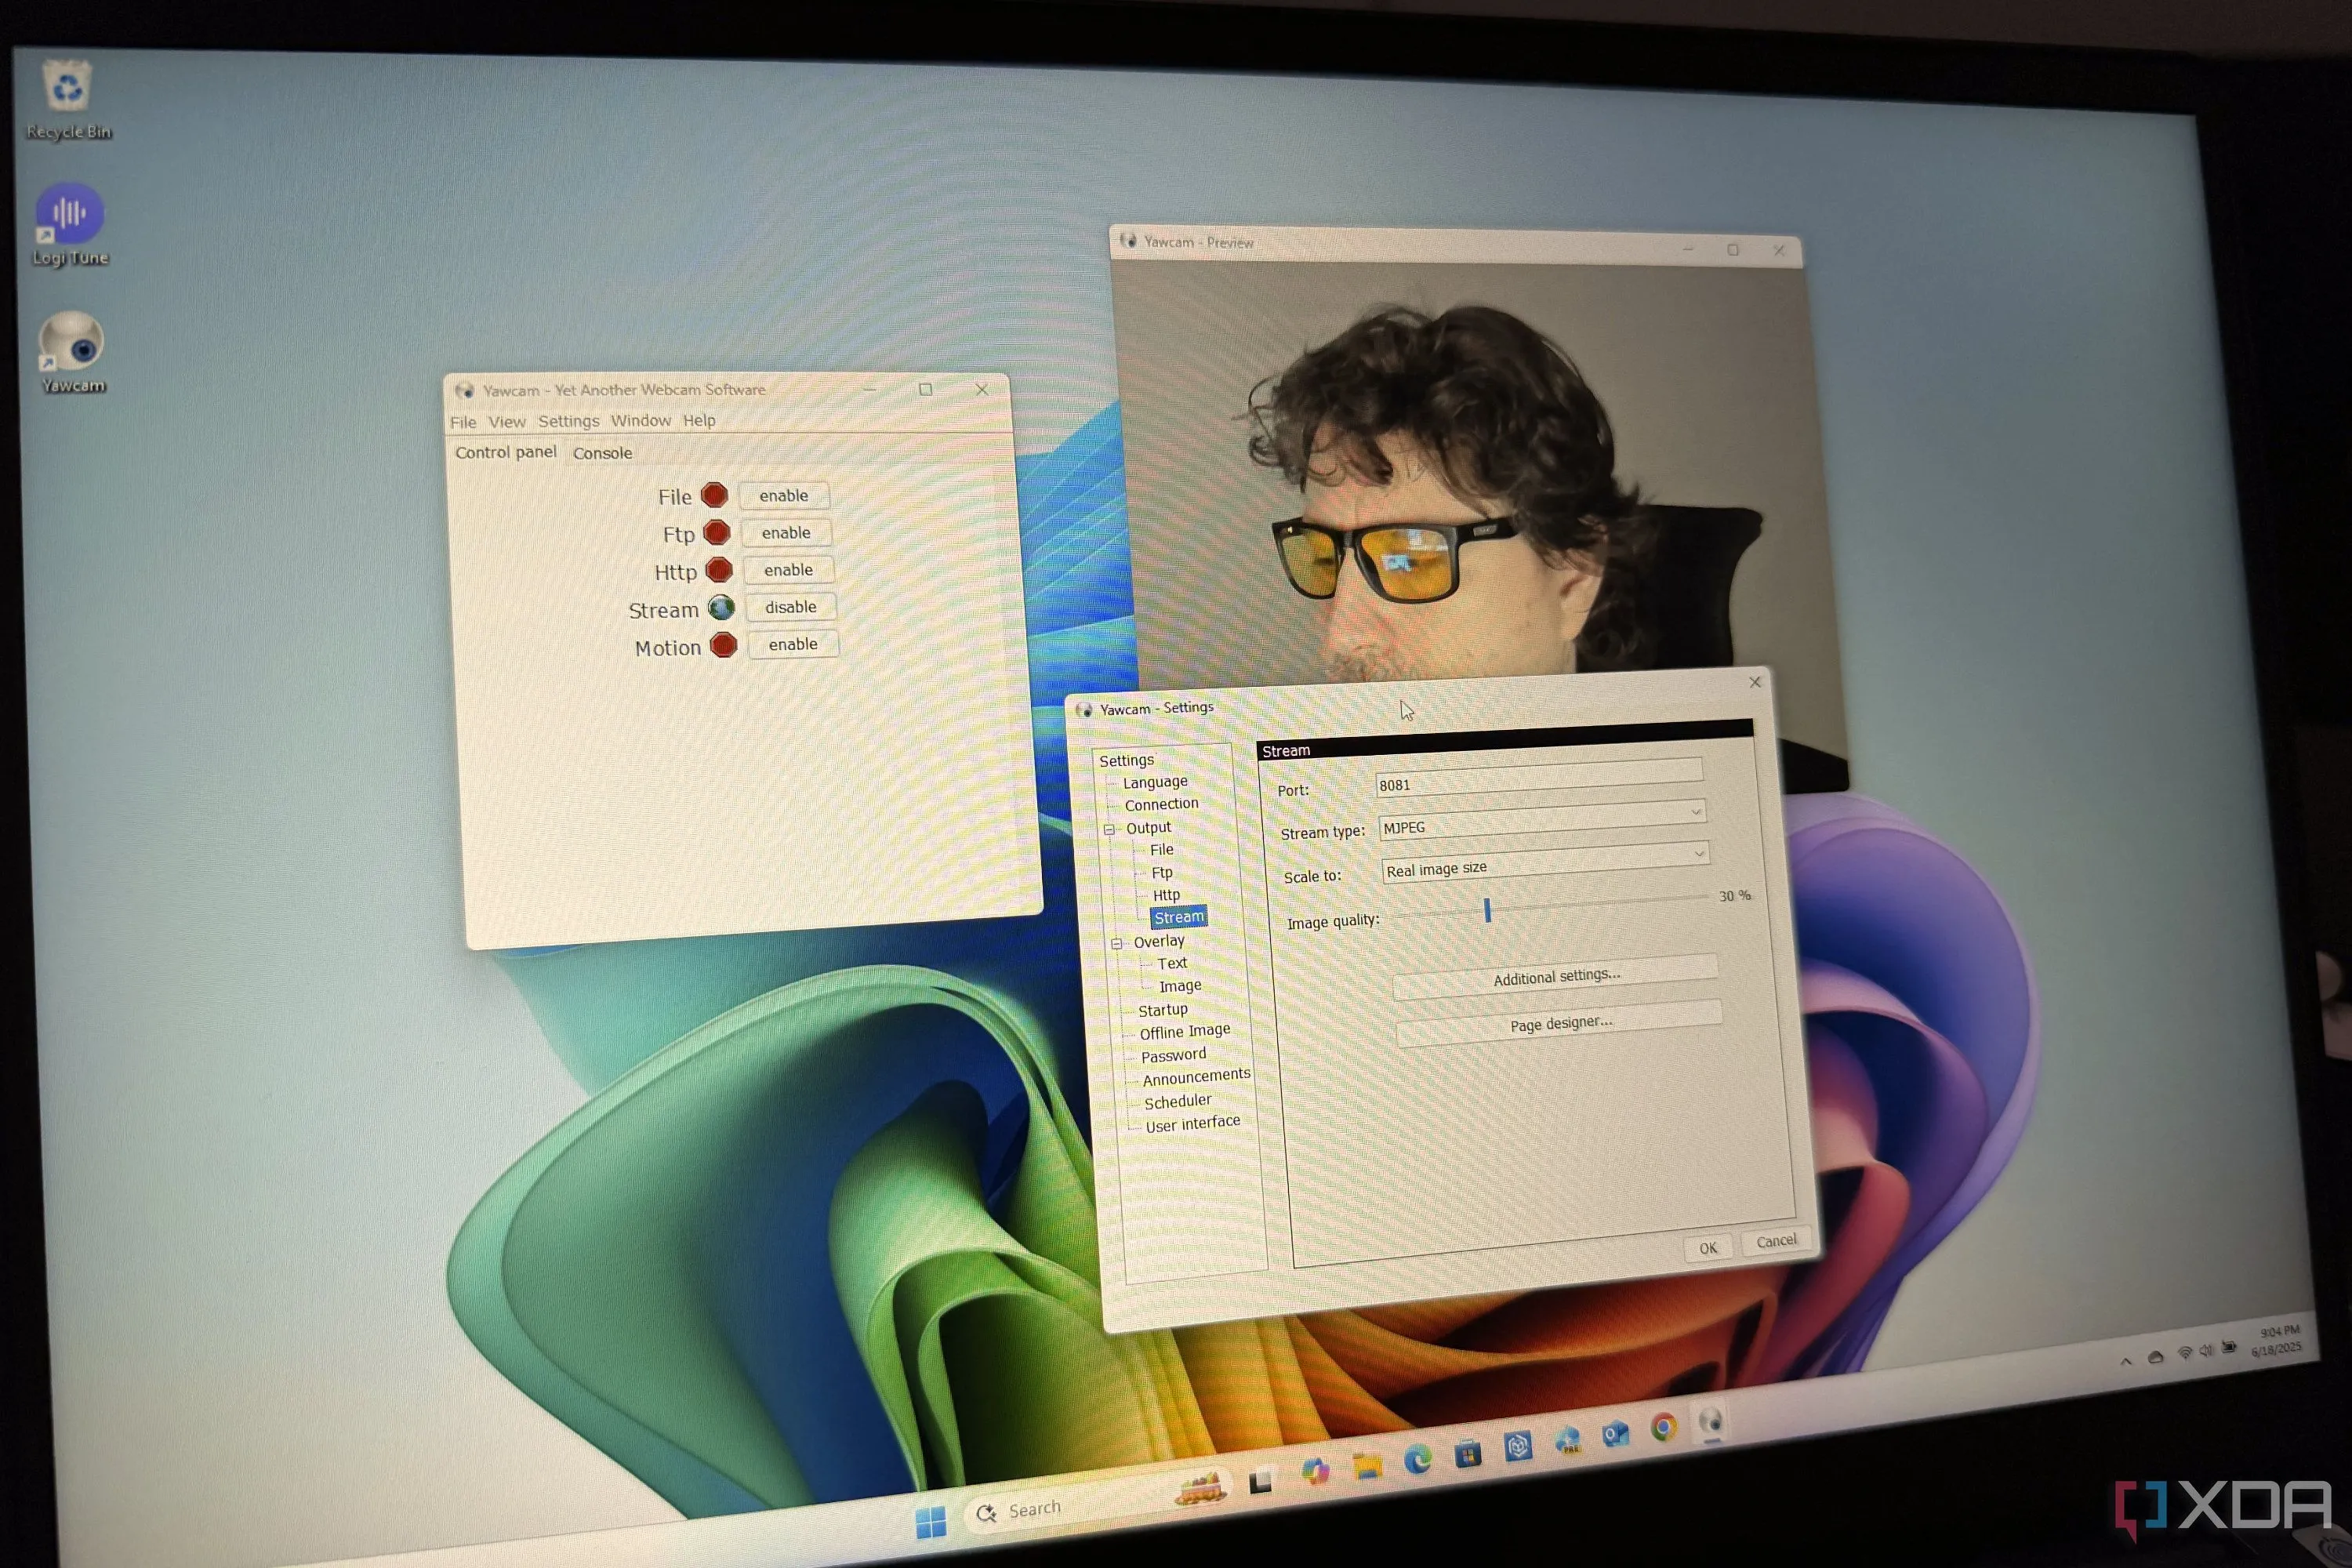
Task: Open the Help menu in Yawcam
Action: (x=699, y=420)
